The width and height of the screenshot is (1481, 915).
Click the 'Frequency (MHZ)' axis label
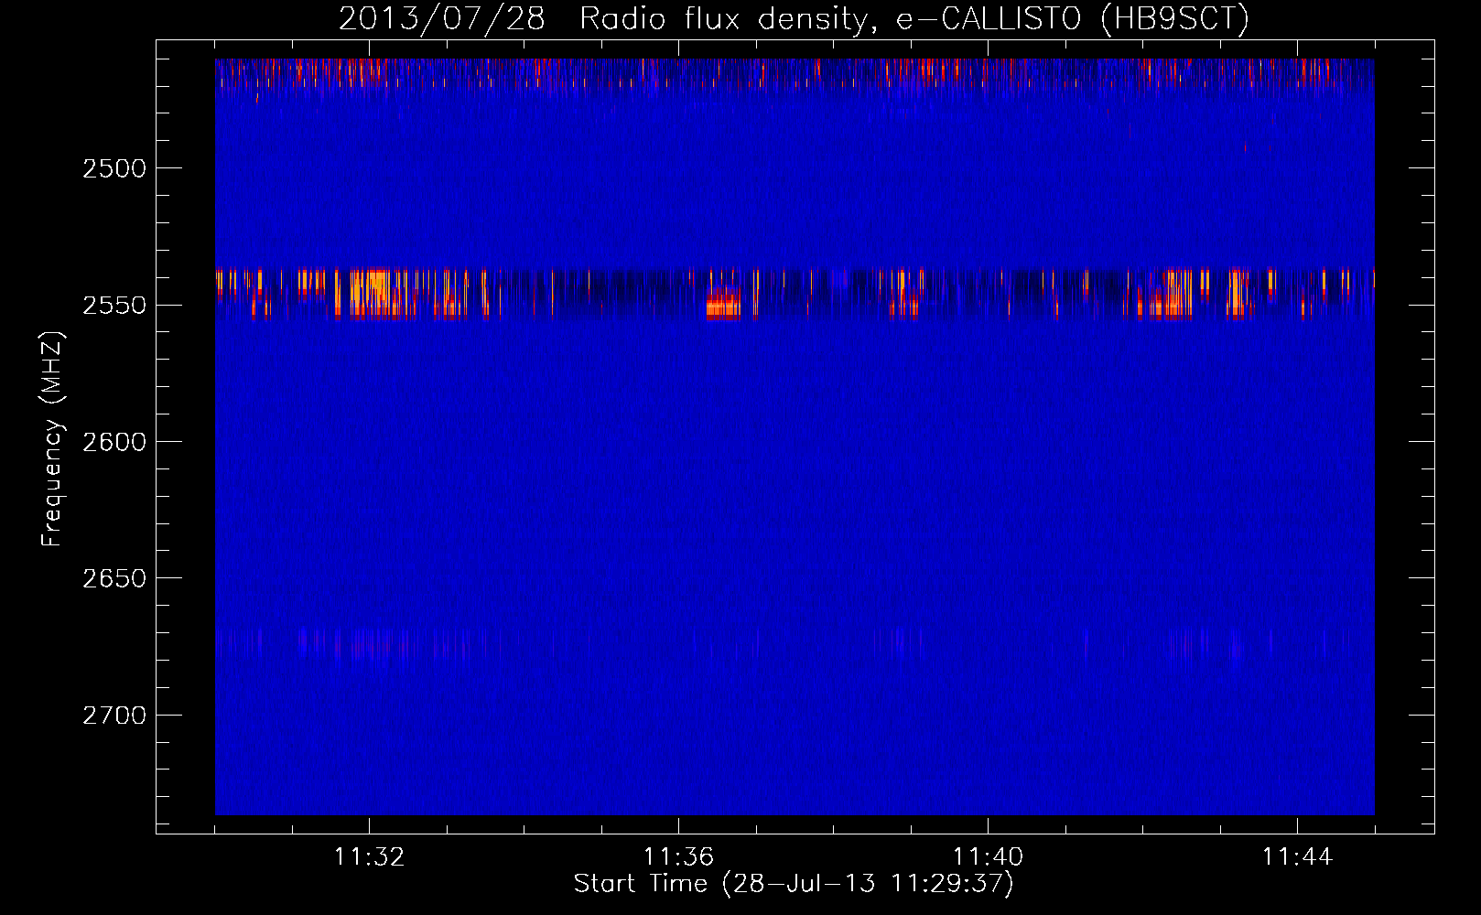point(52,439)
